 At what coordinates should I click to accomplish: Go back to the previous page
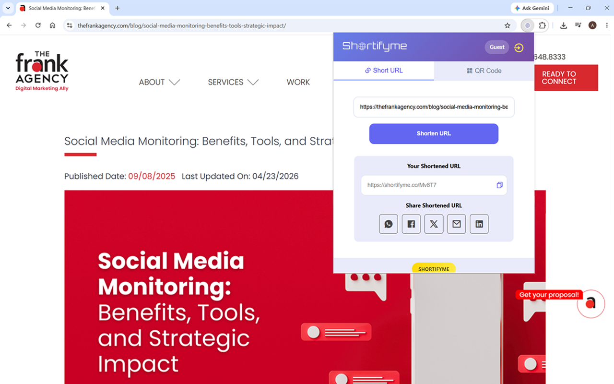[x=9, y=25]
